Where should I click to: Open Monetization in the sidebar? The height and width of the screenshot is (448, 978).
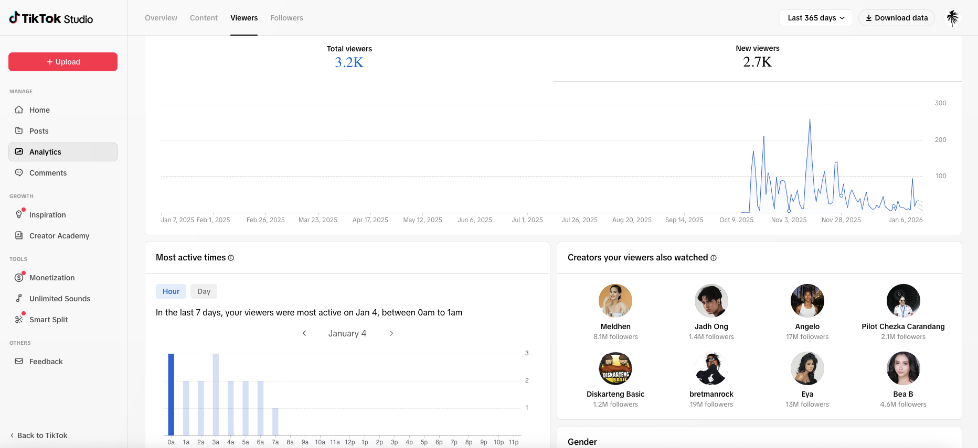63,278
